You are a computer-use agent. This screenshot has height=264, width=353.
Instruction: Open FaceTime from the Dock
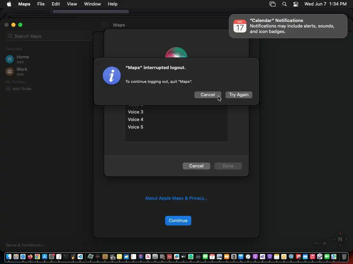coord(327,256)
